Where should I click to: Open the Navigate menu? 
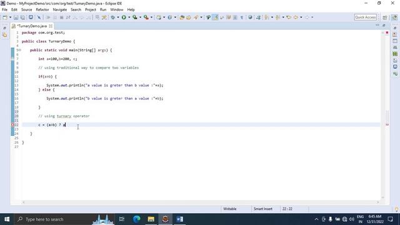click(60, 10)
